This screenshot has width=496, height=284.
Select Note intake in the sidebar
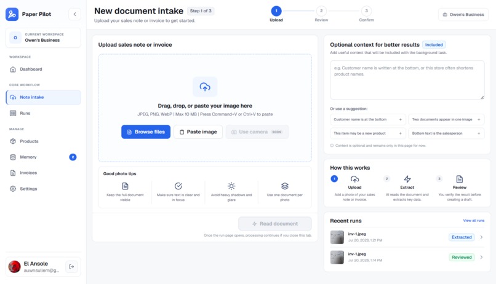pos(43,97)
